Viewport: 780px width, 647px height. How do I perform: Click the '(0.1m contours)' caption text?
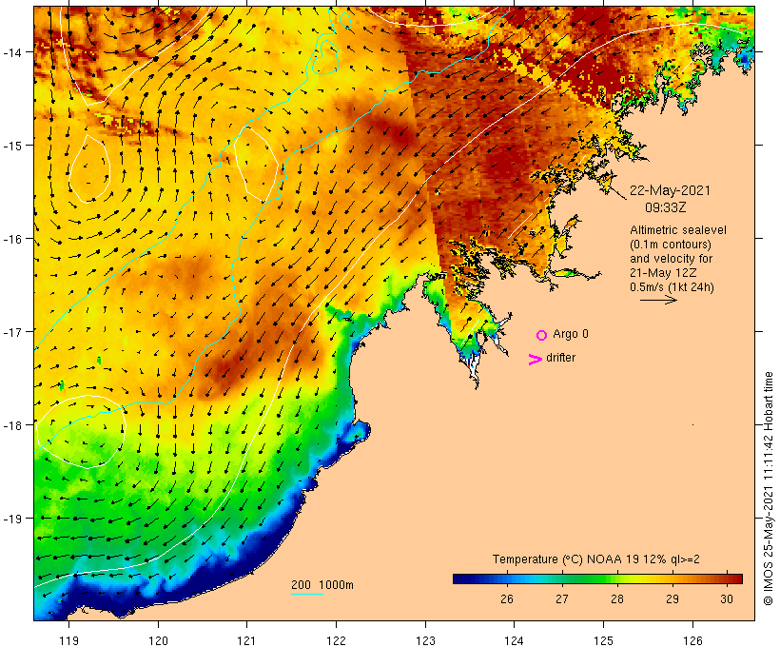(x=671, y=245)
